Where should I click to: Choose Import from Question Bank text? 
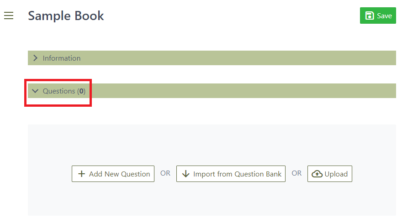pyautogui.click(x=237, y=174)
